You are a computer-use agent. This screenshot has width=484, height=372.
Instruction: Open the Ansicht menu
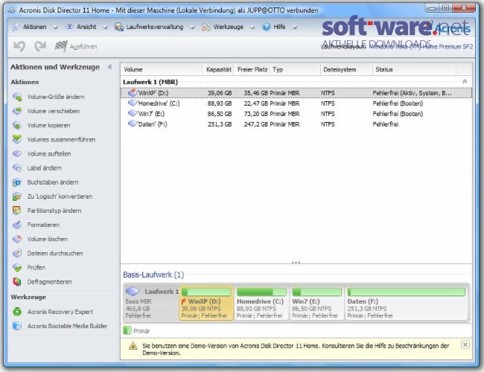click(x=86, y=27)
